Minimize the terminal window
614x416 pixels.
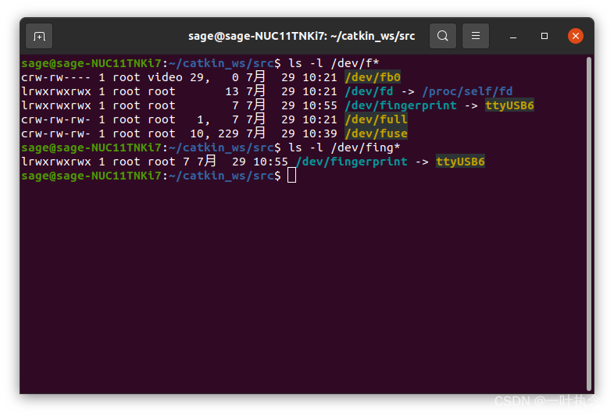[513, 37]
